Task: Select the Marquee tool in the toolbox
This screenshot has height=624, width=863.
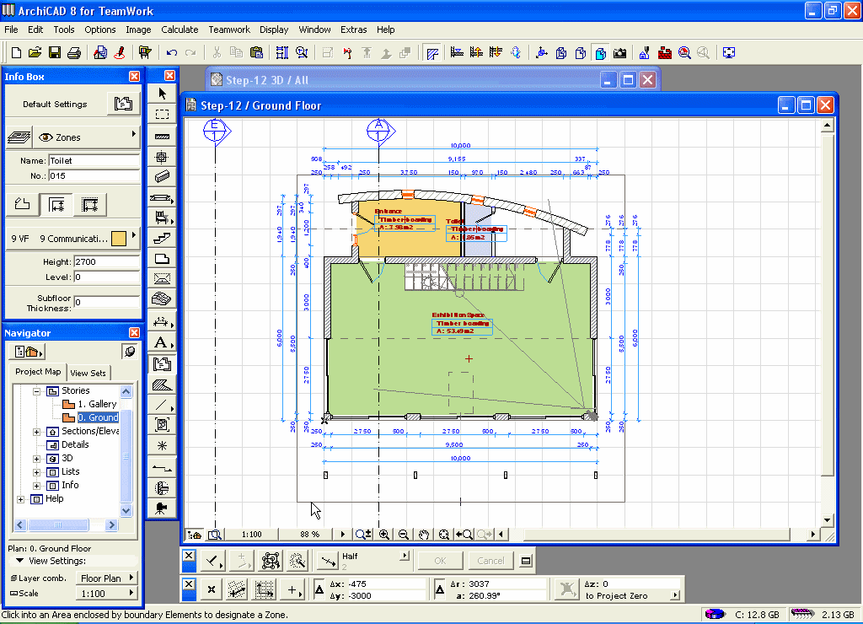Action: [x=162, y=114]
